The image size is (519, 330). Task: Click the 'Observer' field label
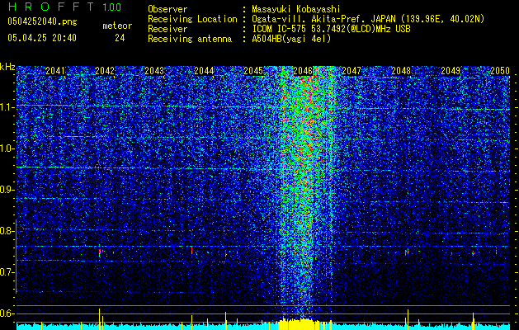point(167,9)
